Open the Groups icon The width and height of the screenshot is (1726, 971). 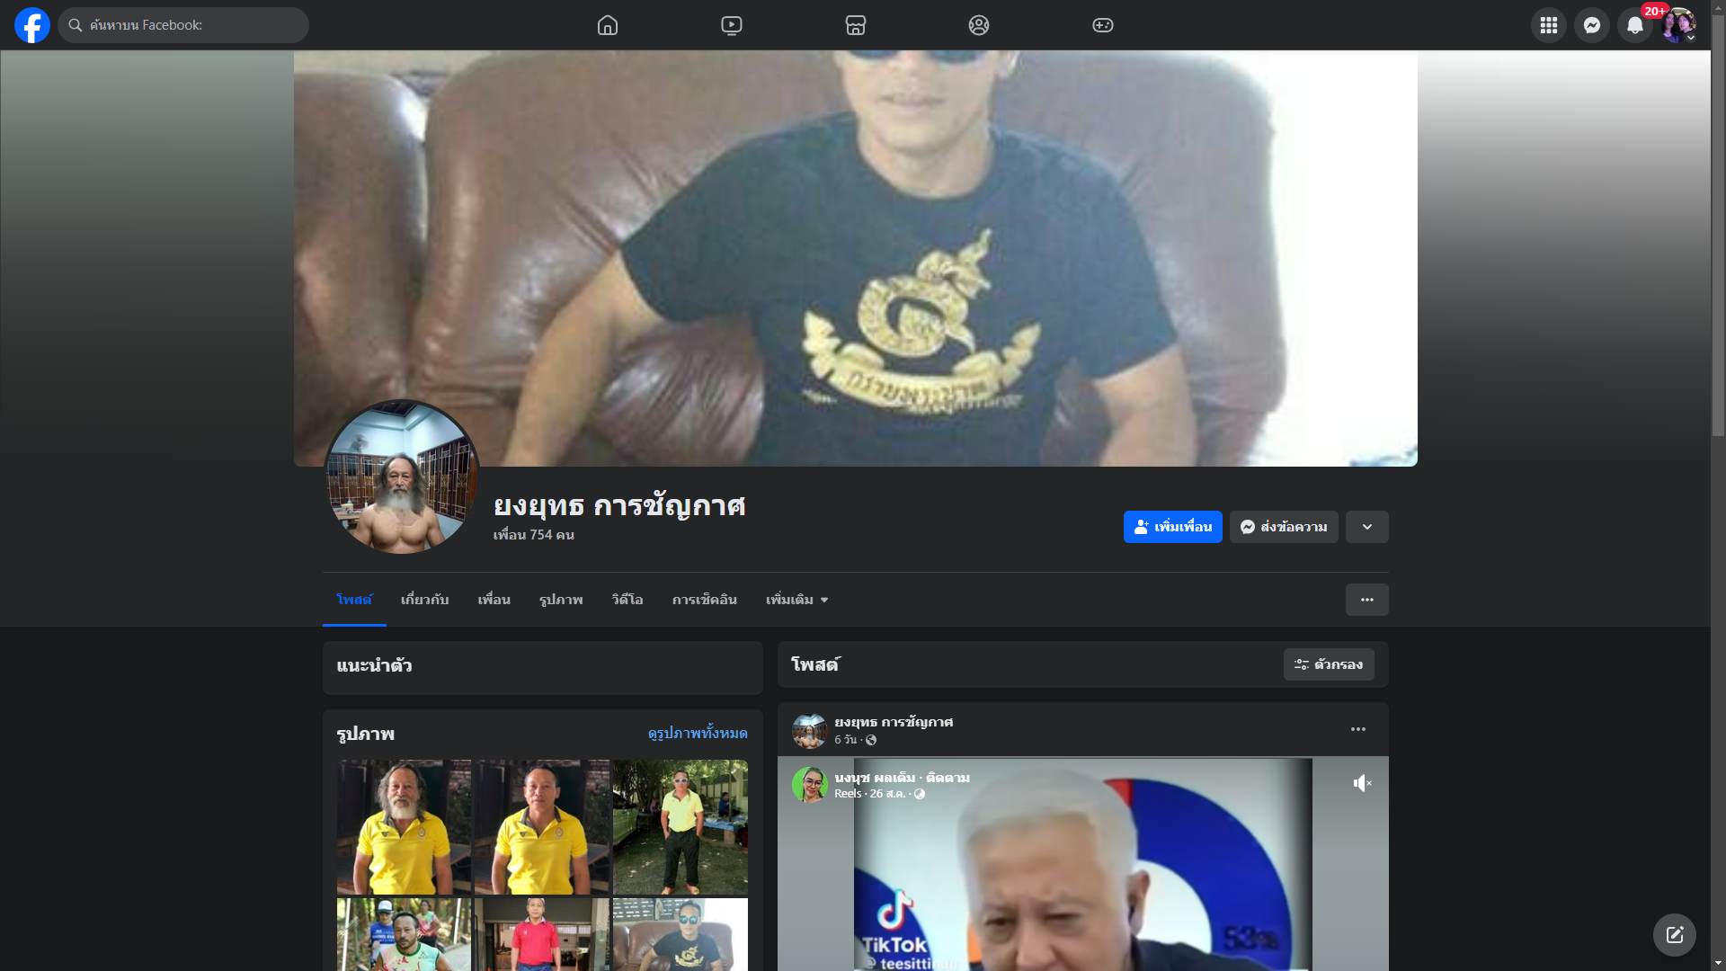[979, 25]
